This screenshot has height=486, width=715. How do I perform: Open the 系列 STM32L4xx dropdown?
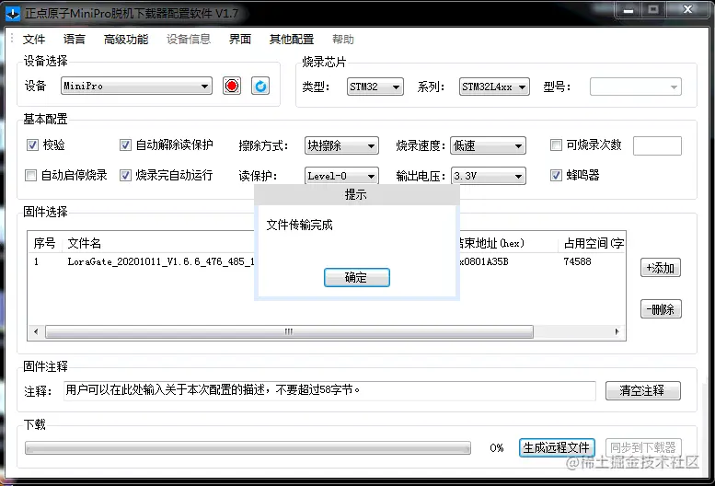[494, 87]
